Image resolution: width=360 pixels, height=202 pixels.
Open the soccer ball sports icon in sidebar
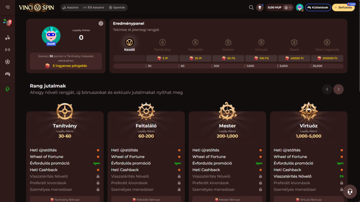(7, 62)
